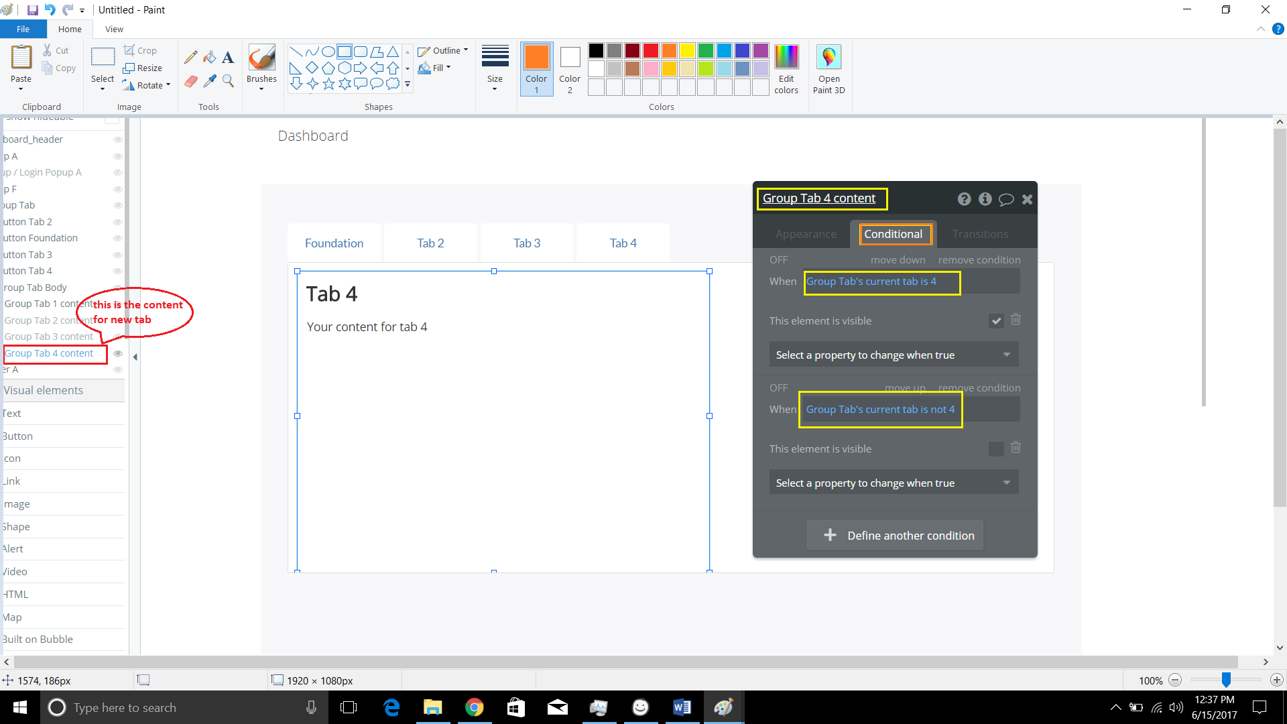Pick the red color swatch
Viewport: 1287px width, 724px height.
coord(650,50)
